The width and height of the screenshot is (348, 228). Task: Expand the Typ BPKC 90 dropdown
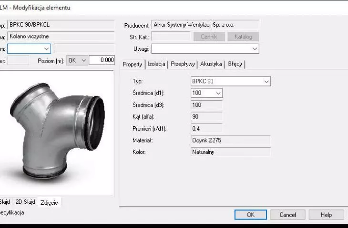(266, 81)
